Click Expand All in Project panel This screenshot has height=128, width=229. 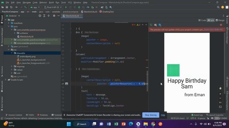pos(44,16)
